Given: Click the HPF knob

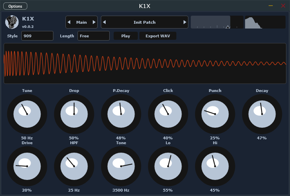Looking at the screenshot, I should coord(74,166).
